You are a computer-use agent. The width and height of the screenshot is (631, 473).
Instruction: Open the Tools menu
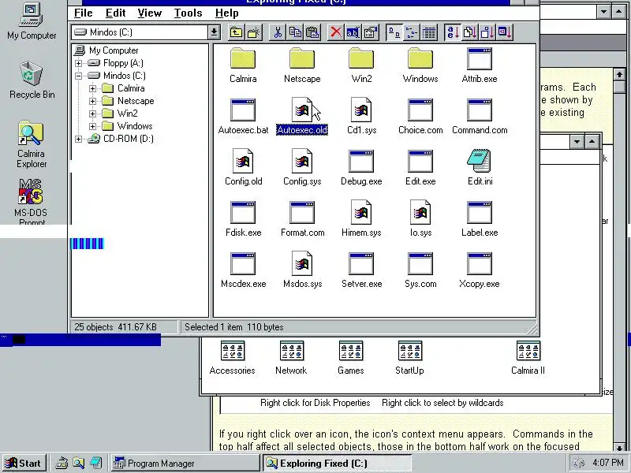[188, 13]
